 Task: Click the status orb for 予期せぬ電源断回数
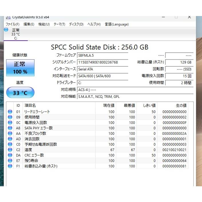coord(10,144)
